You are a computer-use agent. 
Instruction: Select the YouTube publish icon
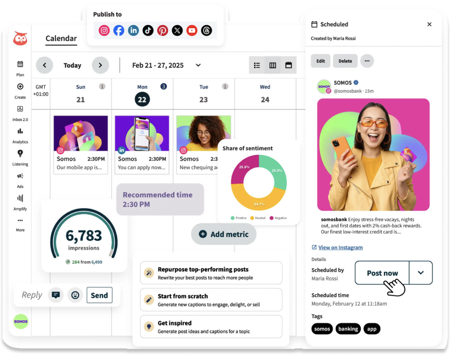point(192,31)
